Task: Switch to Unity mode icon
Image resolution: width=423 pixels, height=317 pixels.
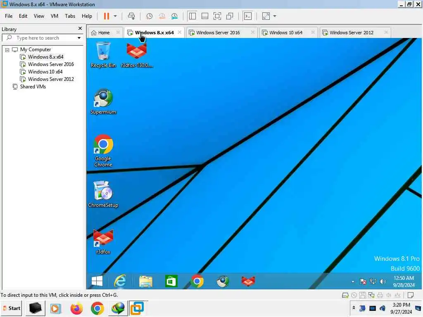Action: (x=230, y=16)
